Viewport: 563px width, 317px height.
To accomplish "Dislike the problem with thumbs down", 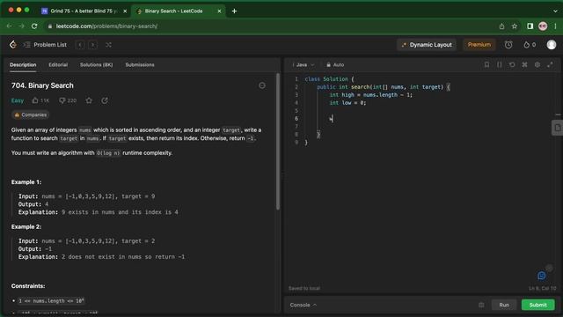I will point(68,100).
